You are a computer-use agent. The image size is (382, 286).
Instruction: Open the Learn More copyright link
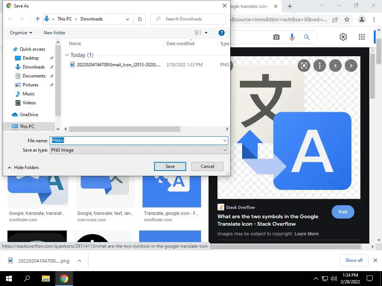click(x=306, y=234)
